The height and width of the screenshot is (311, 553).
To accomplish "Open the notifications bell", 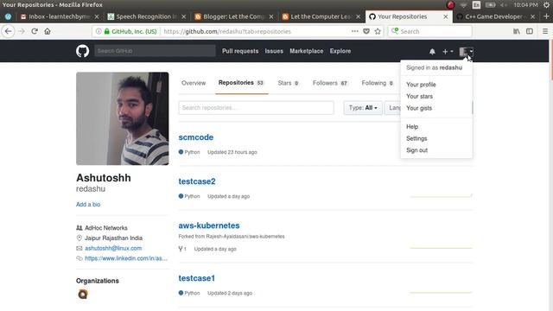I will point(432,52).
